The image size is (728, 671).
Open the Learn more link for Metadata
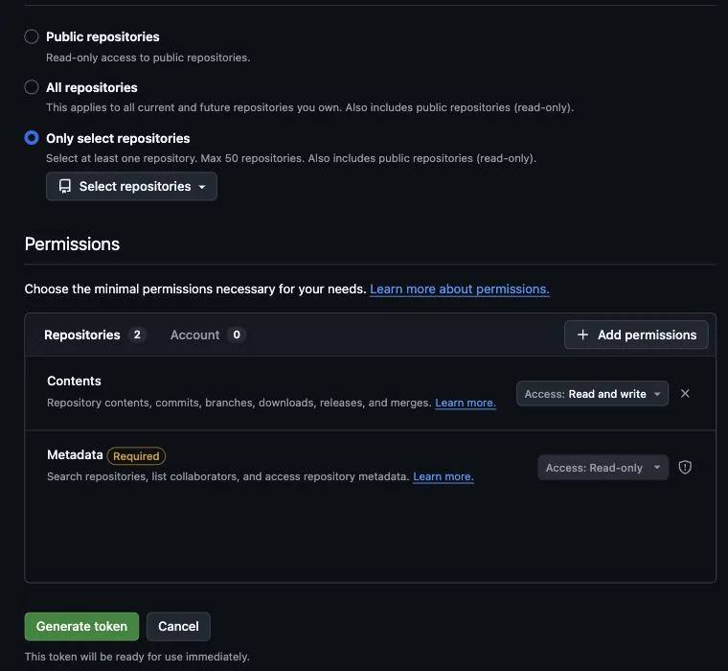pyautogui.click(x=444, y=476)
